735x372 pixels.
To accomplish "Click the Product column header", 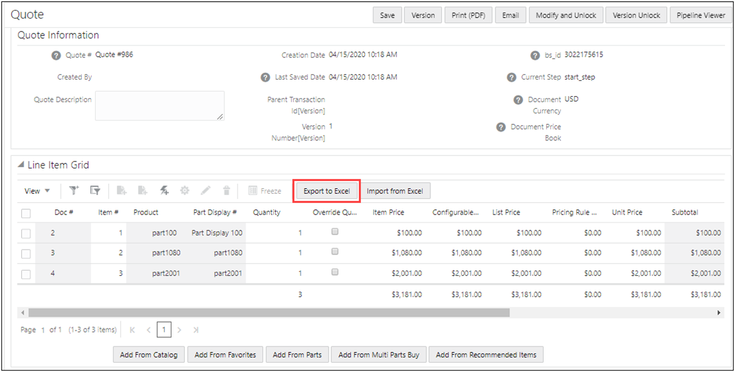I will tap(146, 213).
